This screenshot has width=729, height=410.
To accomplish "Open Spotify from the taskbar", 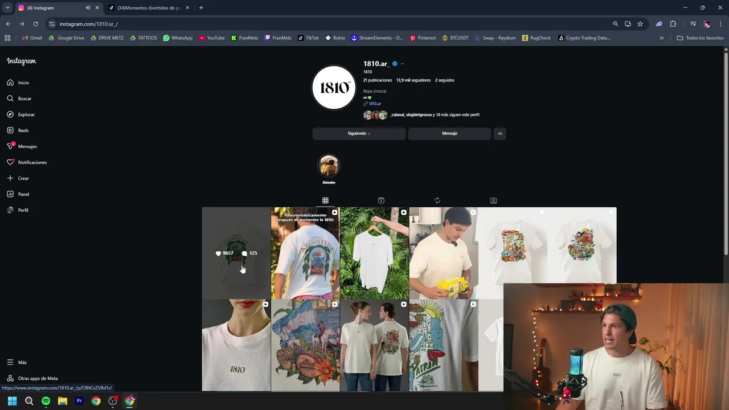I will pyautogui.click(x=46, y=401).
